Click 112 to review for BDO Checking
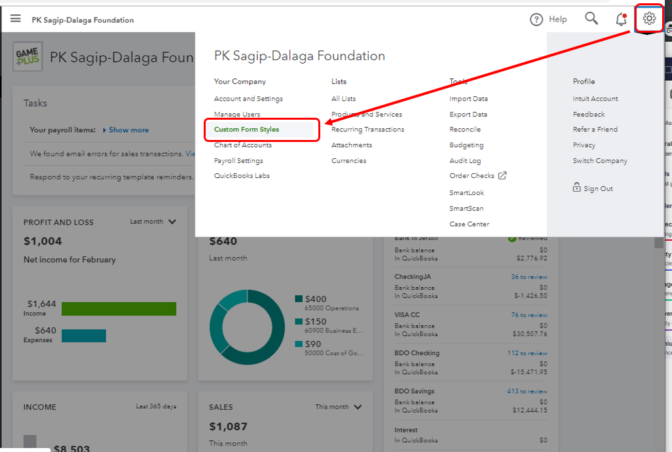The height and width of the screenshot is (452, 672). click(527, 353)
